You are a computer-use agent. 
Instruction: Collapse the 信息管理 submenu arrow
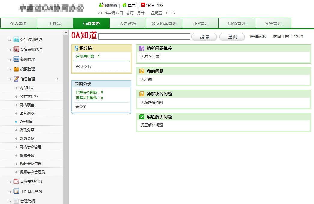coord(58,79)
